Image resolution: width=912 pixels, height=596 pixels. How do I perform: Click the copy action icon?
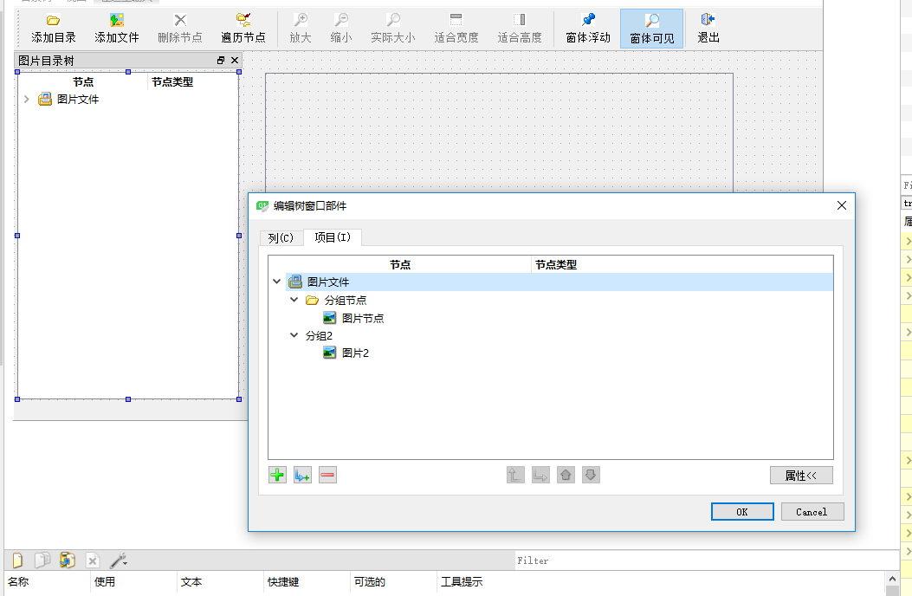tap(42, 560)
